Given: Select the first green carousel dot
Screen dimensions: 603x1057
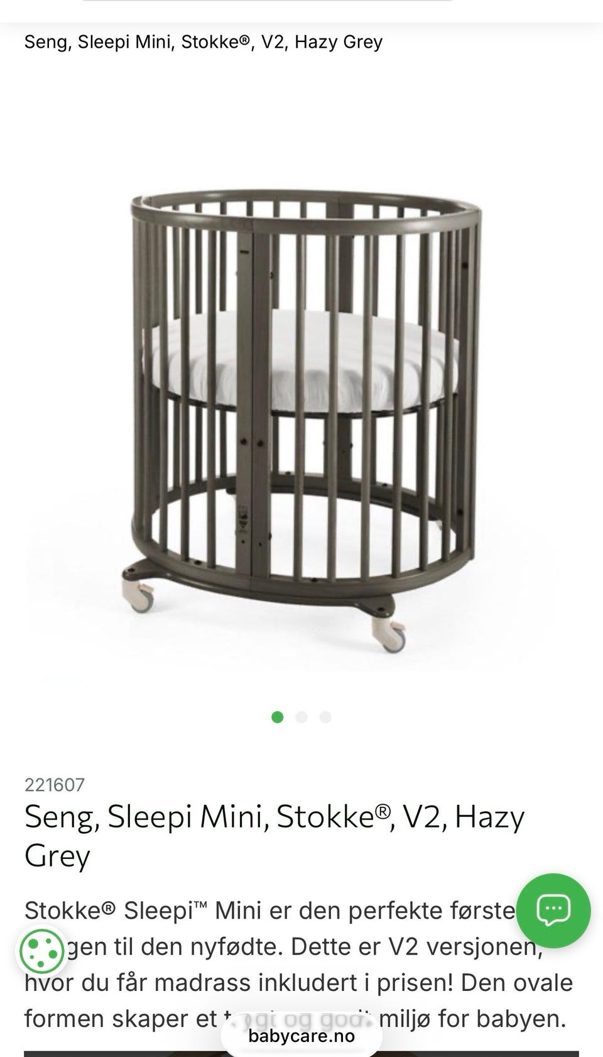Looking at the screenshot, I should [x=277, y=717].
